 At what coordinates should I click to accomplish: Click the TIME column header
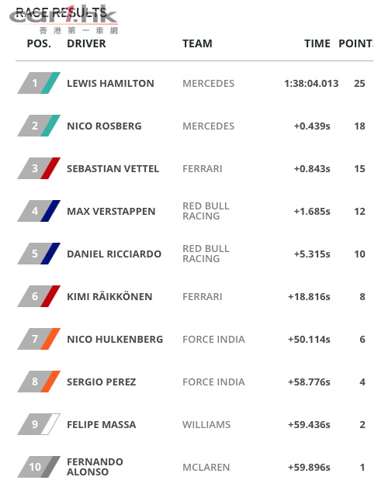click(317, 43)
